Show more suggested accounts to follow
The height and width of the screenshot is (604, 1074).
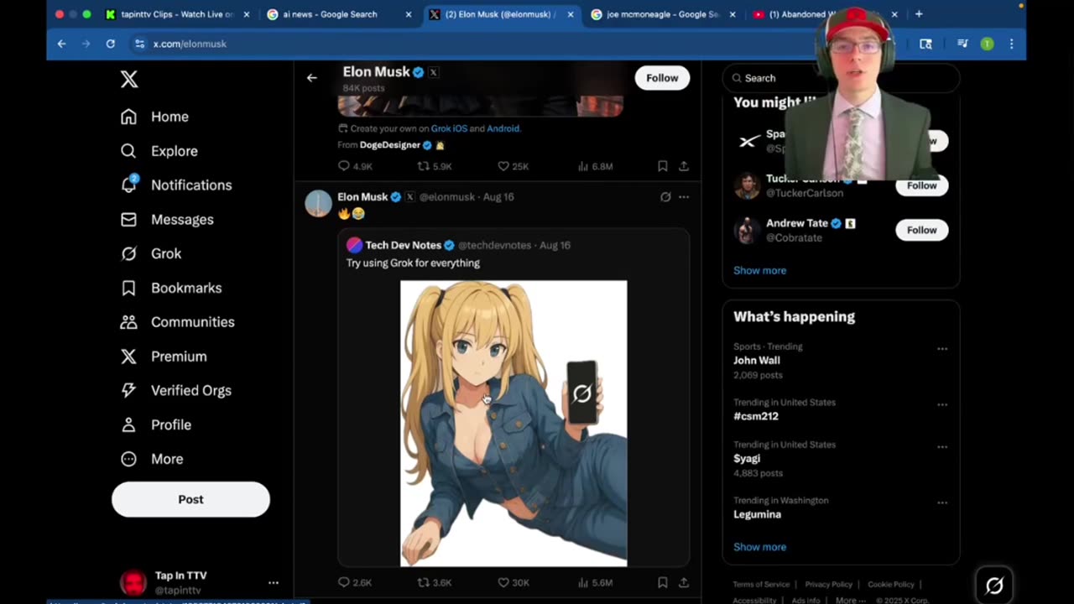point(759,270)
